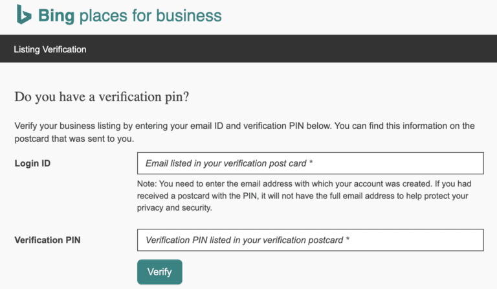Click the middle line of the Login ID note

click(303, 196)
